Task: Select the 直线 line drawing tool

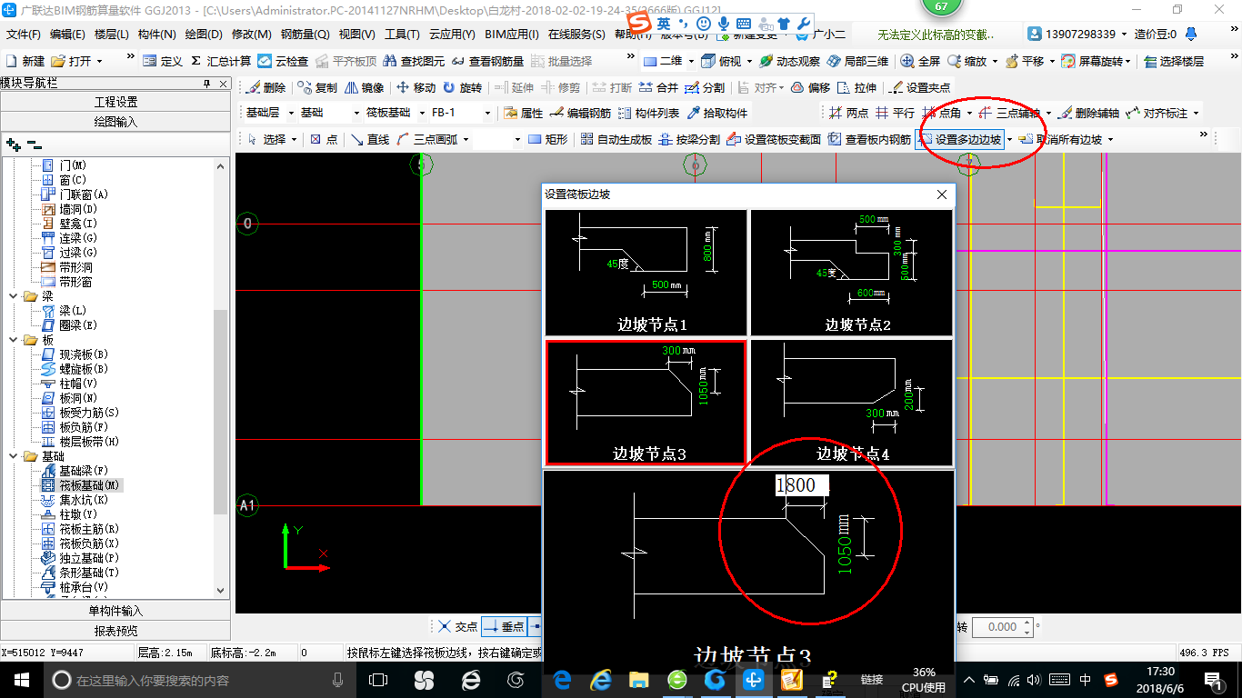Action: click(x=370, y=139)
